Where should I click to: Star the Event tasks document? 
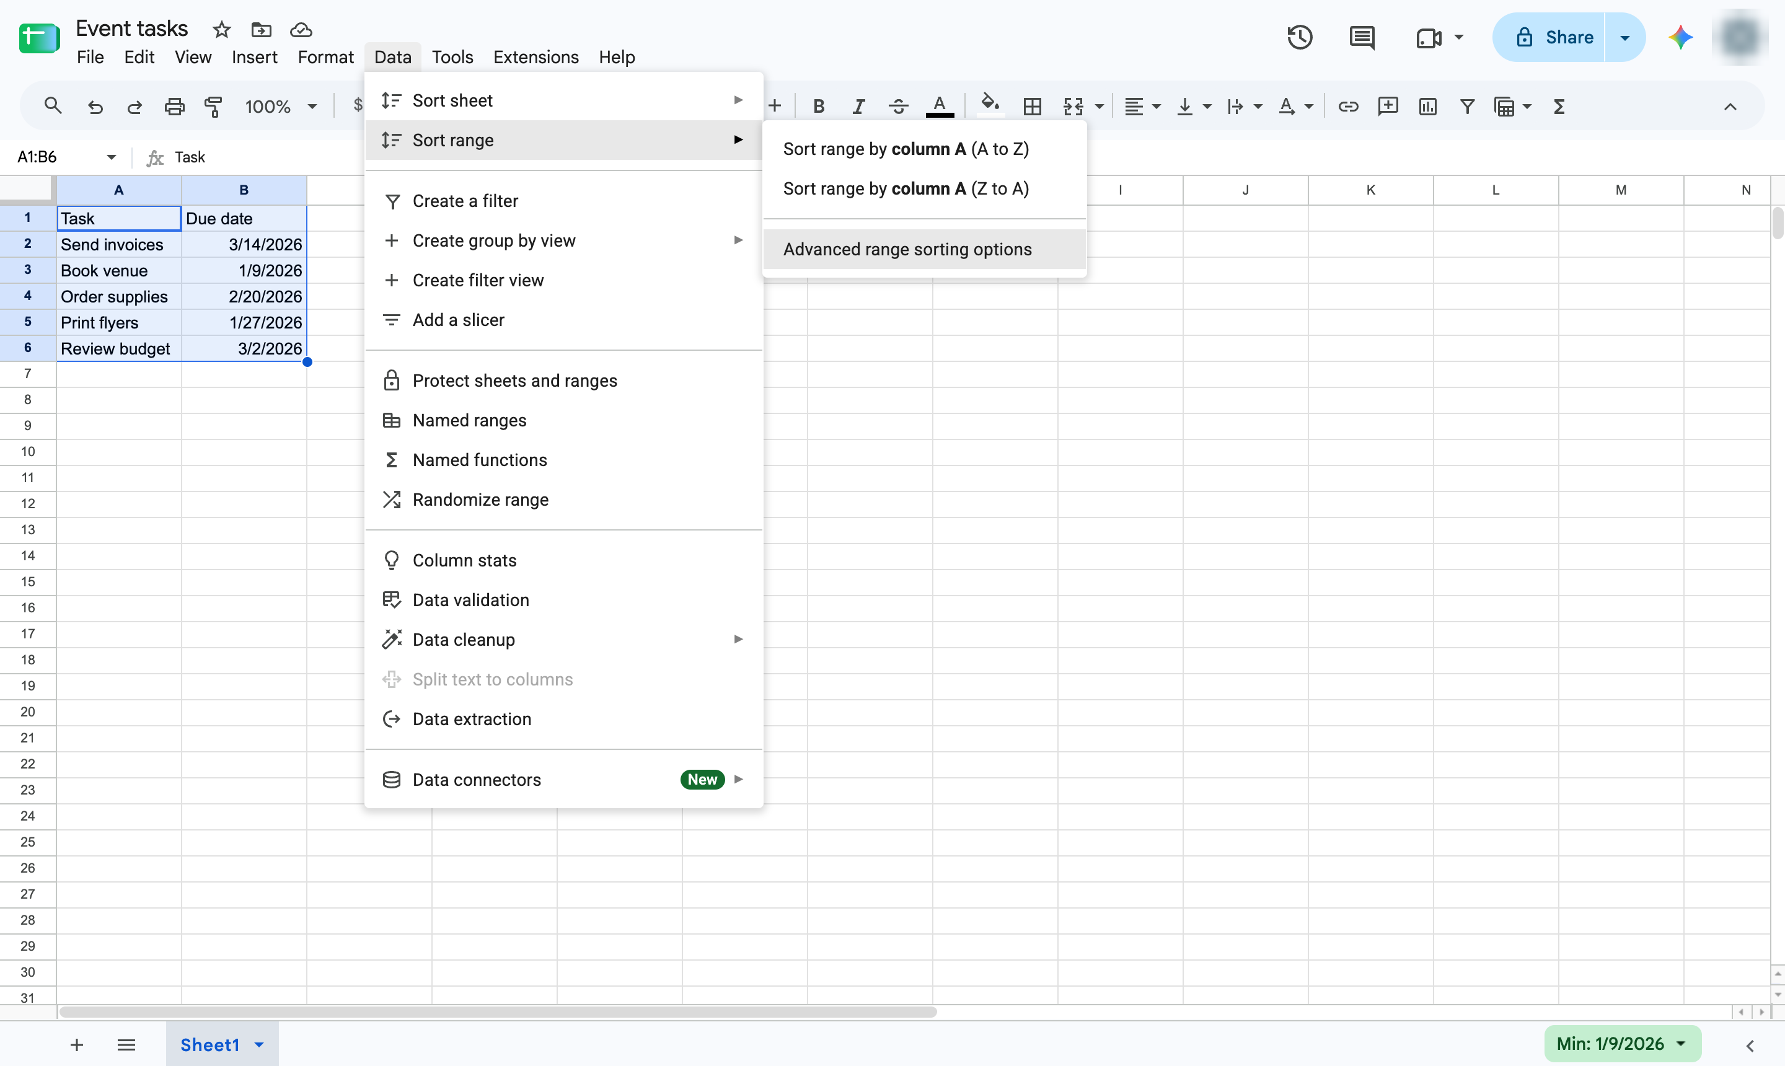coord(221,30)
